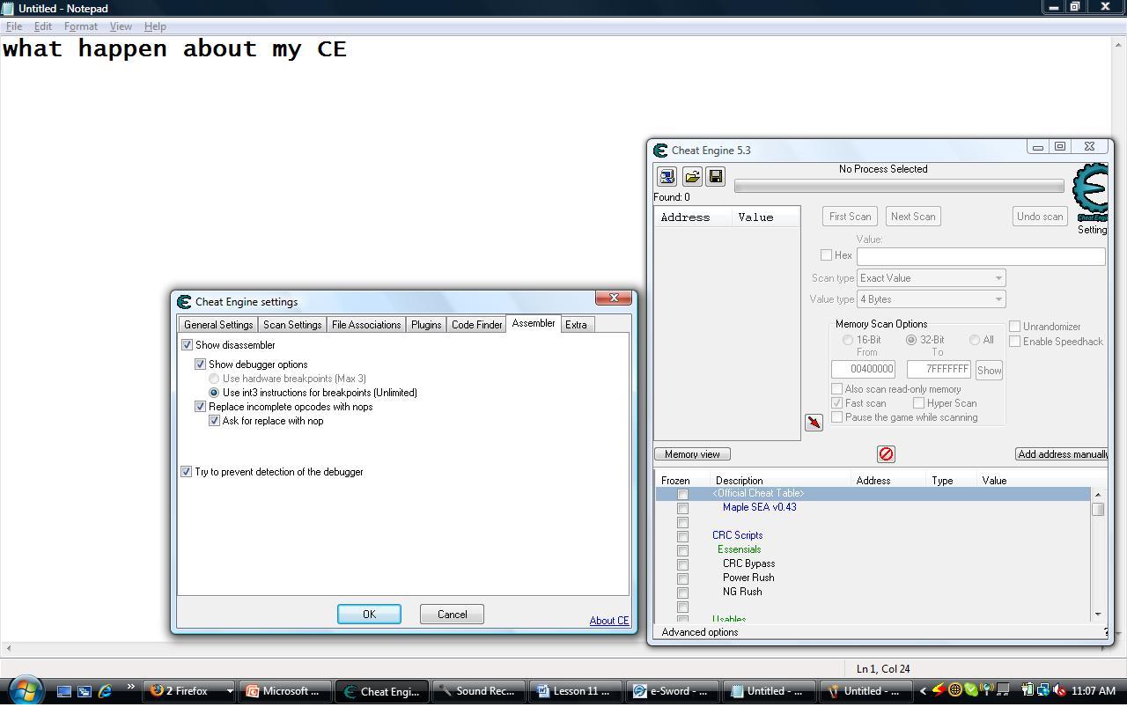Close the Cheat Engine settings dialog

[x=614, y=298]
